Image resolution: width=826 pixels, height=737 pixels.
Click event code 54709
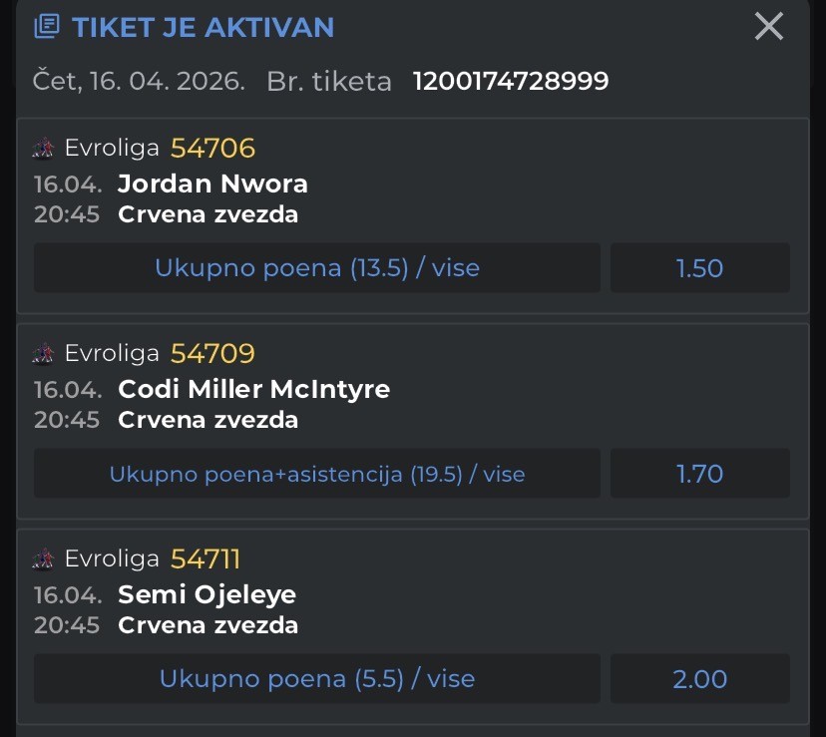coord(212,354)
